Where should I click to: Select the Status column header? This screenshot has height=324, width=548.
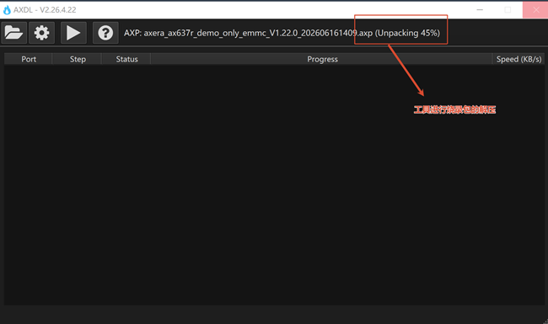(x=126, y=59)
